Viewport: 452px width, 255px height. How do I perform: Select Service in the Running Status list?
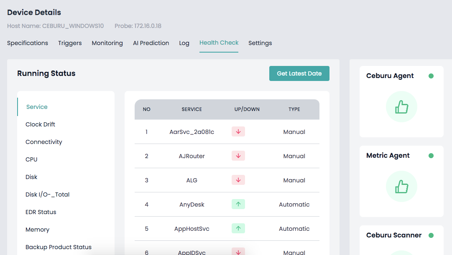tap(37, 107)
